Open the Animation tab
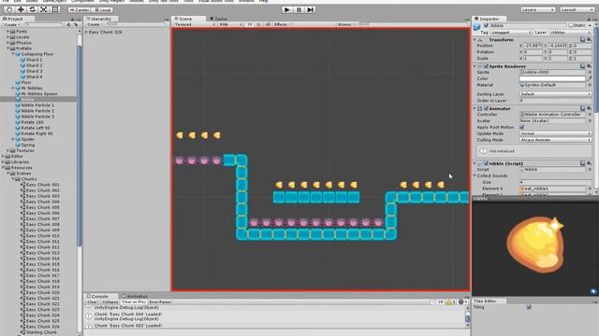Viewport: 599px width, 336px height. point(135,296)
